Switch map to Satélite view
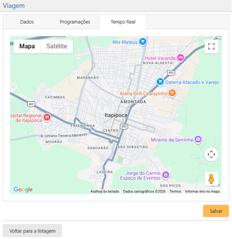Viewport: 232px width, 239px height. click(57, 46)
